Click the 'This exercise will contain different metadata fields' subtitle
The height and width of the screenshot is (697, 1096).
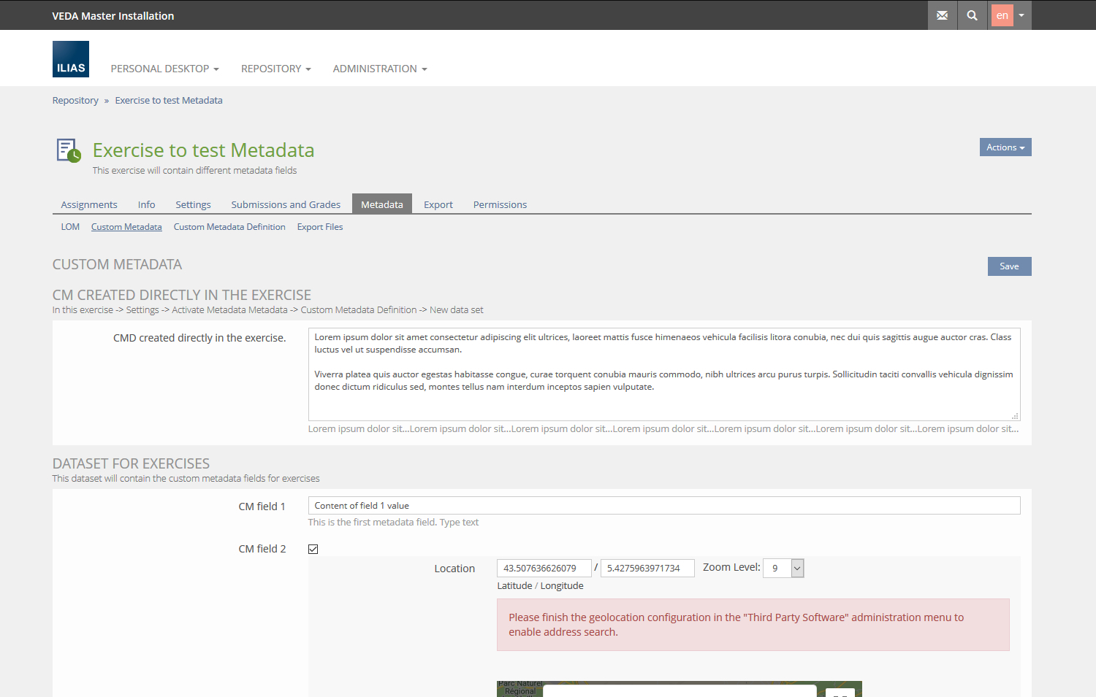pyautogui.click(x=195, y=171)
